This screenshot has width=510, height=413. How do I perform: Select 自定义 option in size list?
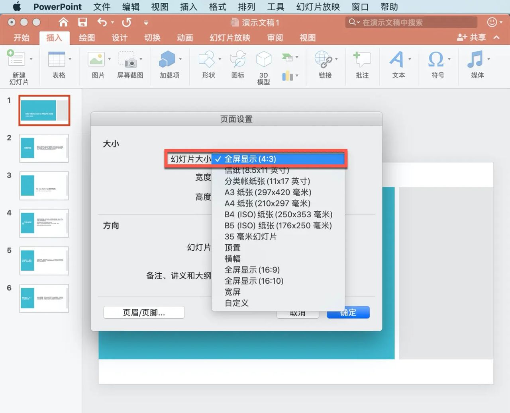278,303
